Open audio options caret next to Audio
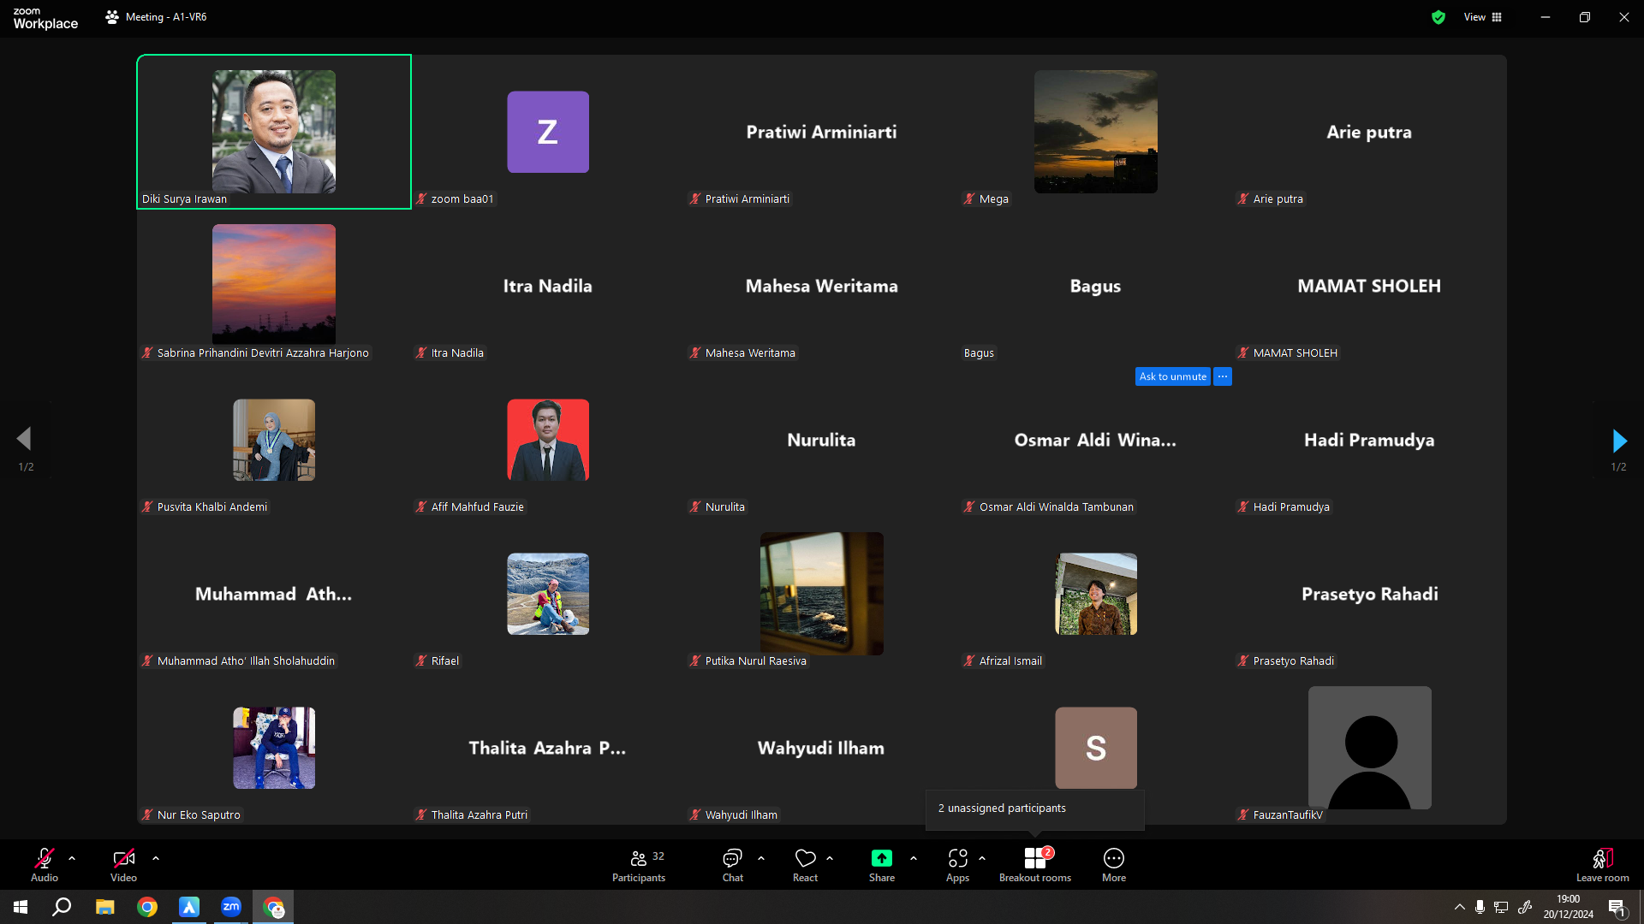Screen dimensions: 1644x924 coord(72,857)
